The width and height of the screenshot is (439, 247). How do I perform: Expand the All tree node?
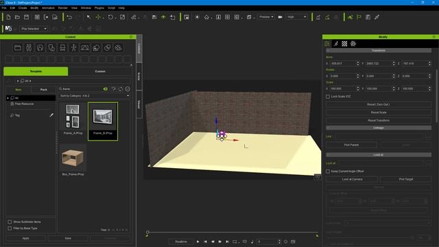[8, 98]
